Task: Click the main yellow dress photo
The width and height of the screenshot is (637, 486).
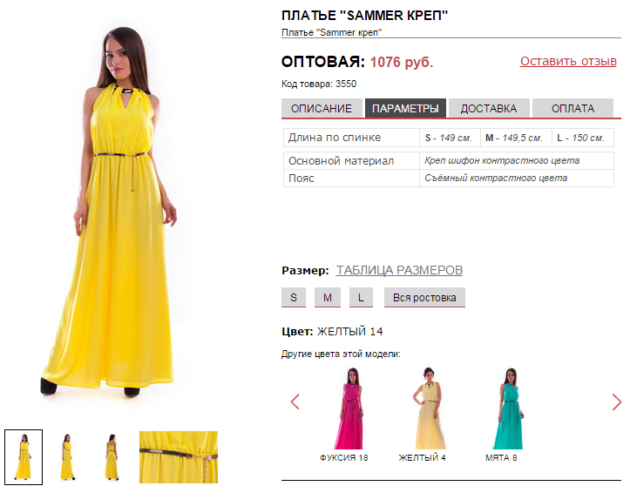Action: point(110,211)
